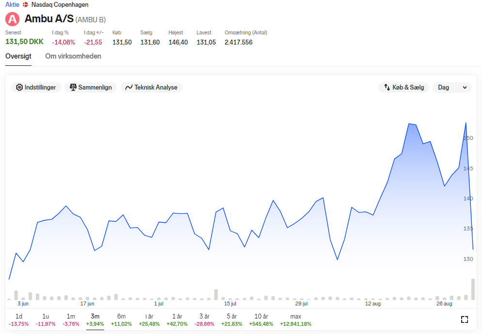Open the Teknisk Analyse button
The height and width of the screenshot is (334, 482).
coord(152,87)
